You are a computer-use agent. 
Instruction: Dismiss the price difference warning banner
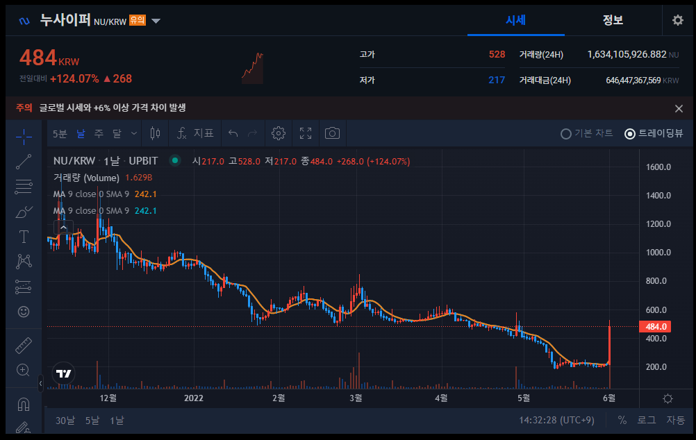point(679,108)
